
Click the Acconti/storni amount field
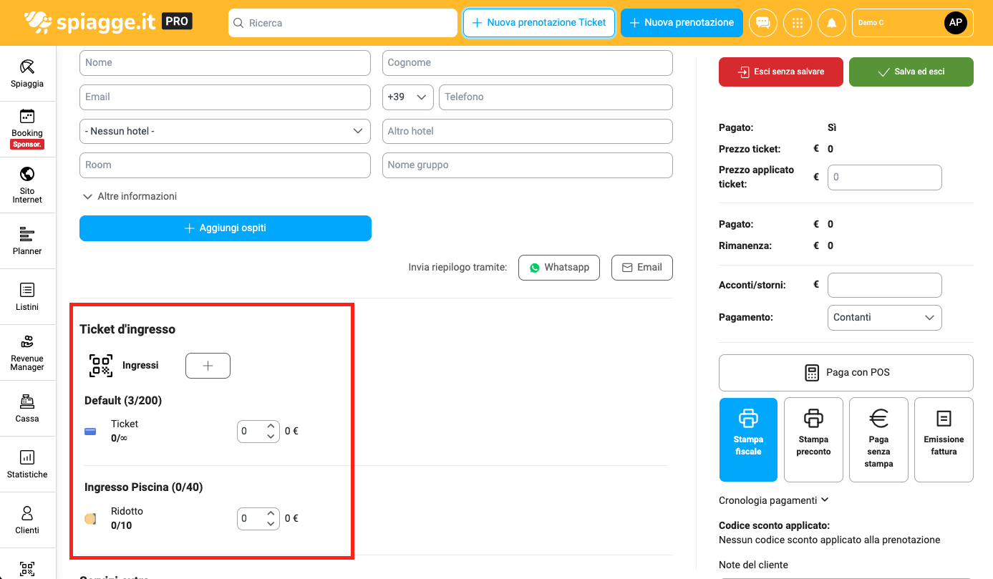[x=884, y=285]
